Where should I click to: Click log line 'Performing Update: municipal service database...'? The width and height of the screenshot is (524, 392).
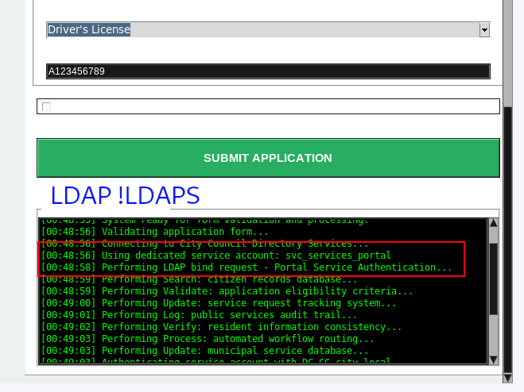click(x=204, y=351)
